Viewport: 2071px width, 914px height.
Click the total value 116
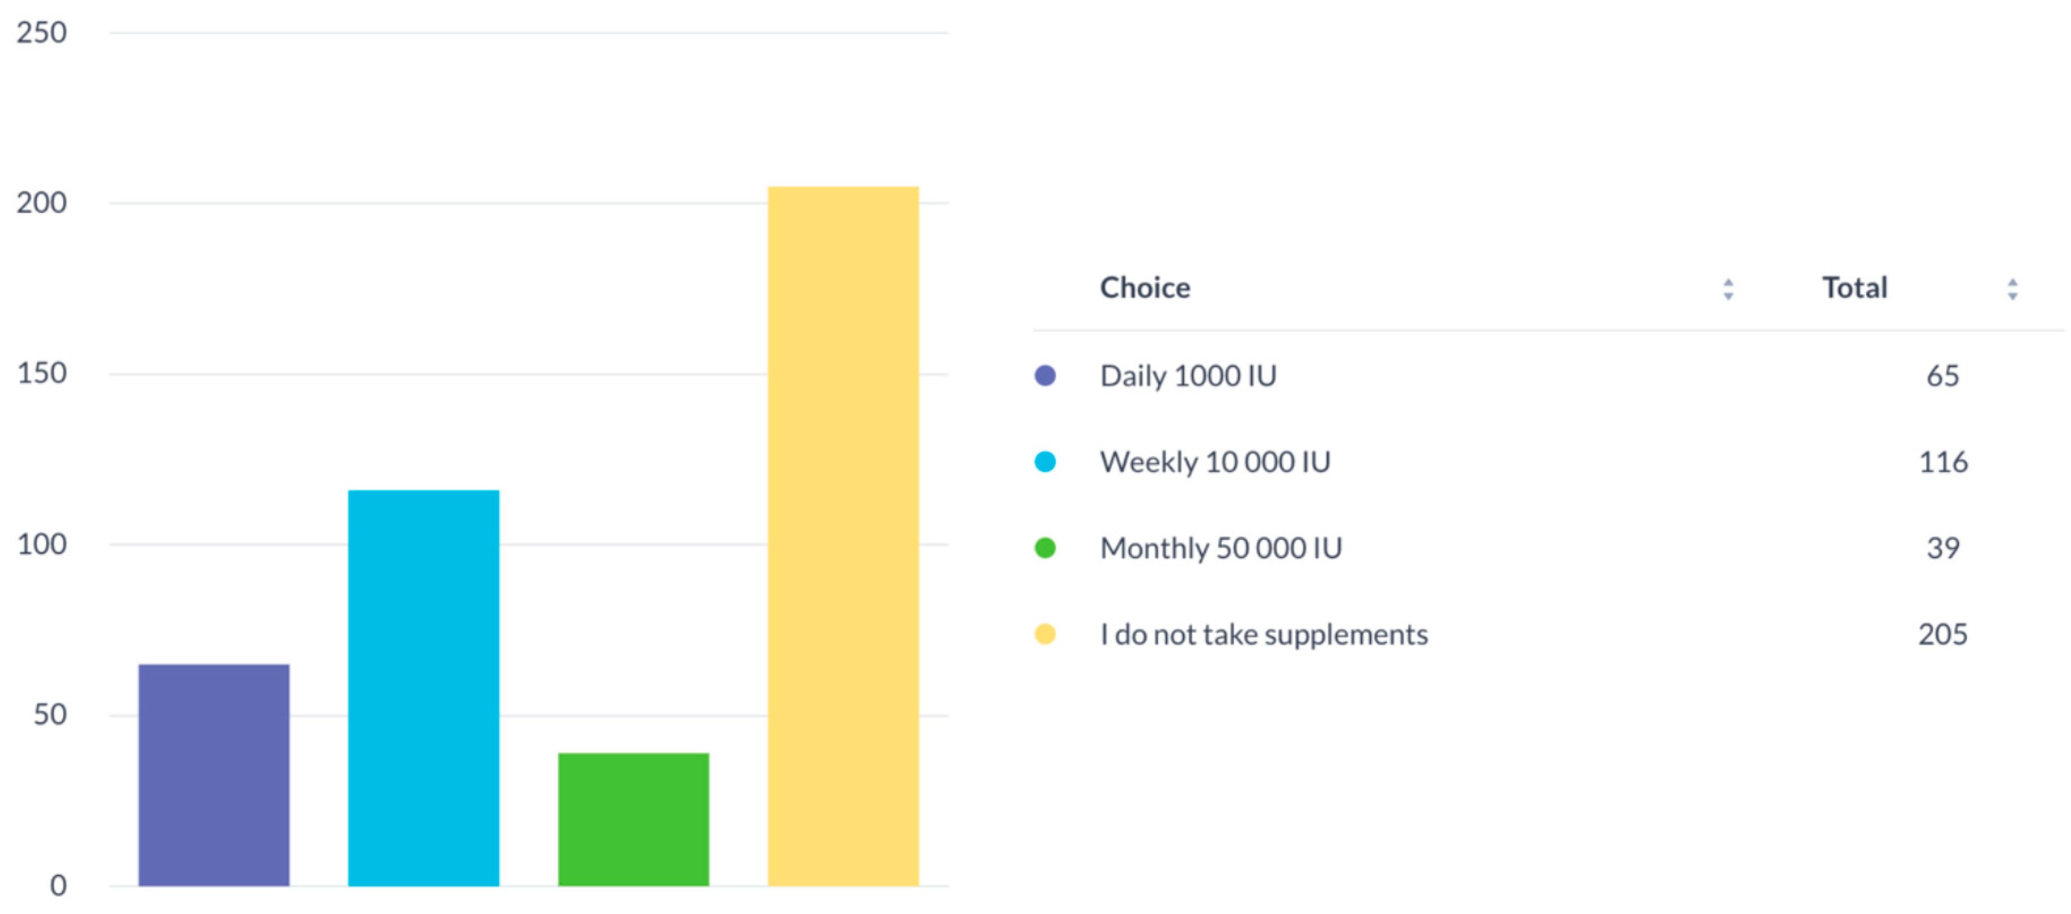(1942, 462)
